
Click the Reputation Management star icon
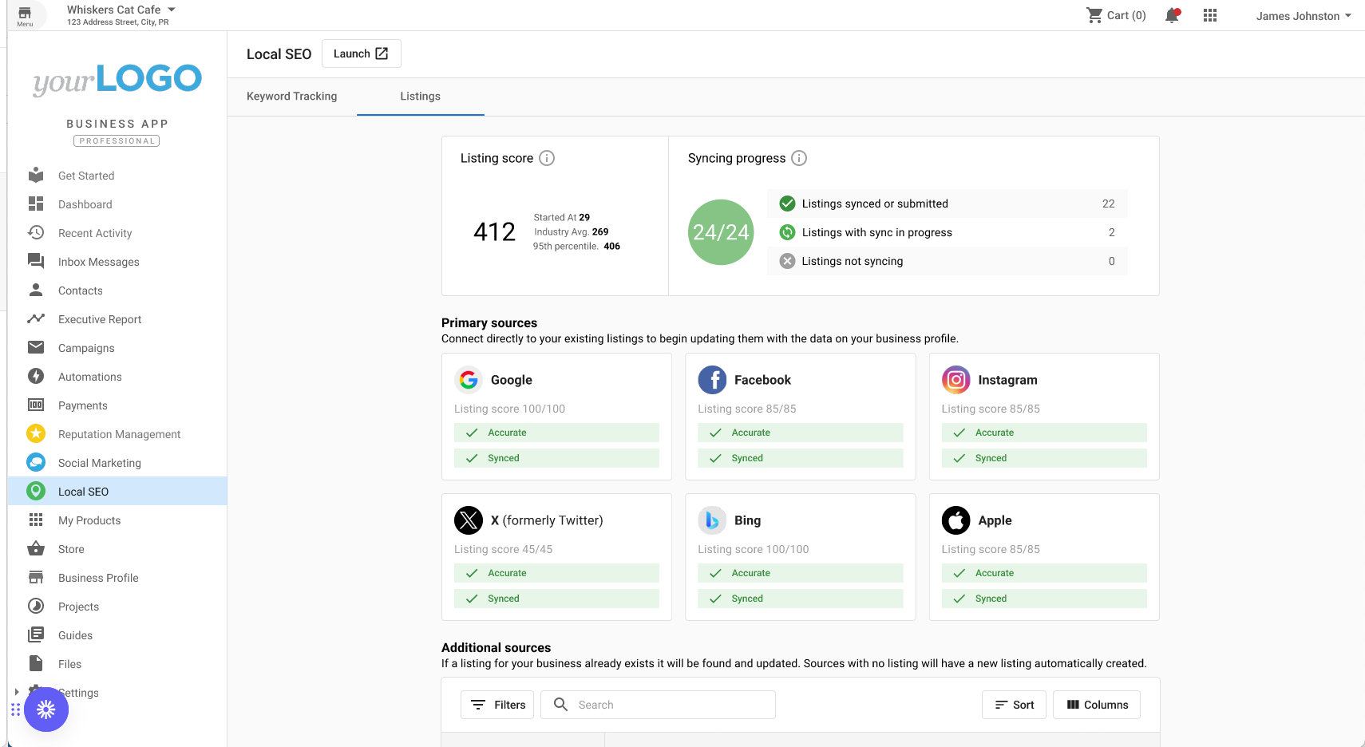click(36, 433)
